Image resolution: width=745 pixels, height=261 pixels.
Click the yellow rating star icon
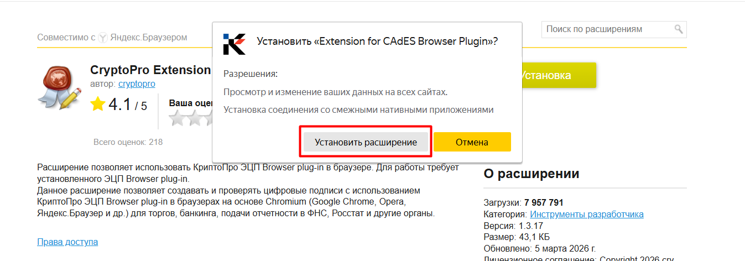click(x=98, y=104)
